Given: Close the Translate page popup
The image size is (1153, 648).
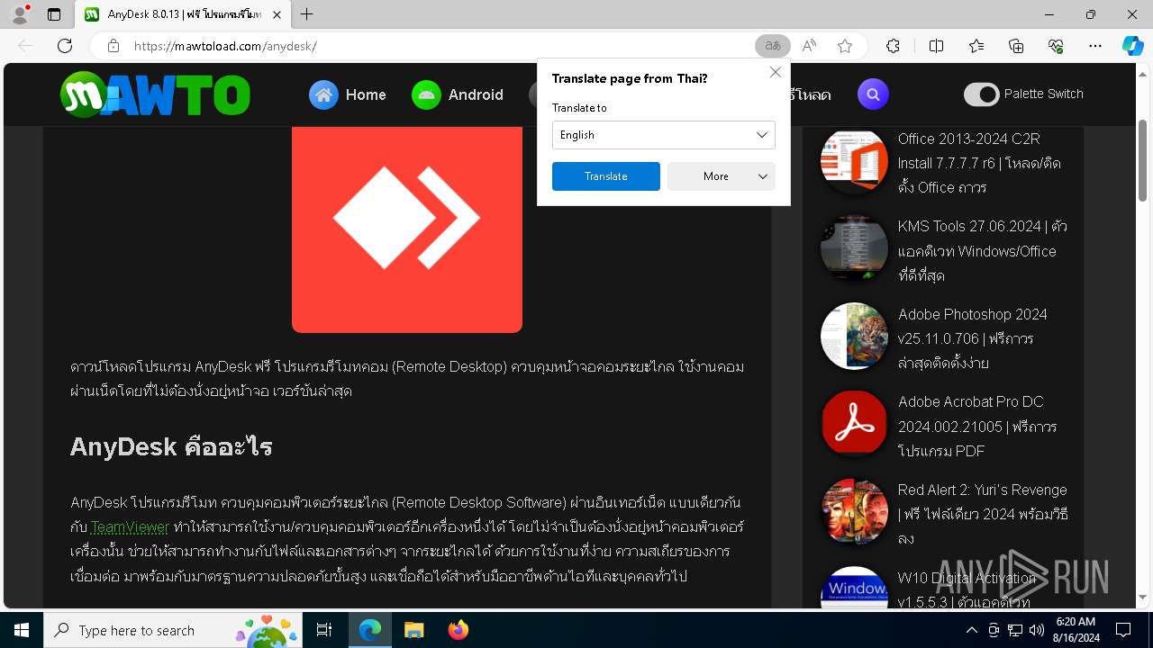Looking at the screenshot, I should (775, 72).
